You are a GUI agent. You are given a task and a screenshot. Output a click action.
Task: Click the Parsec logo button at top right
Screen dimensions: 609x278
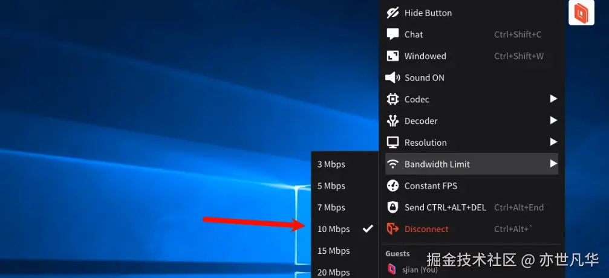(x=581, y=13)
